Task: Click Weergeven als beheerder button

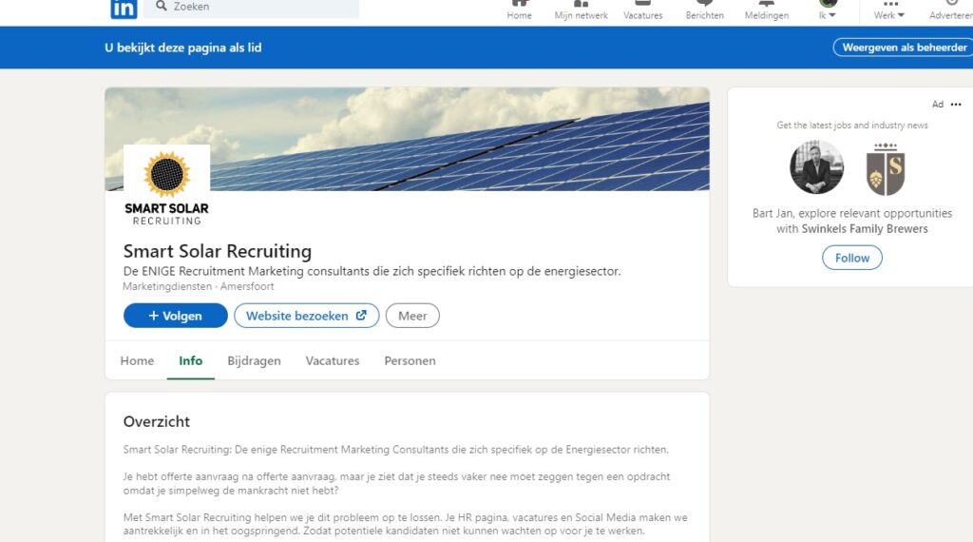Action: coord(904,48)
